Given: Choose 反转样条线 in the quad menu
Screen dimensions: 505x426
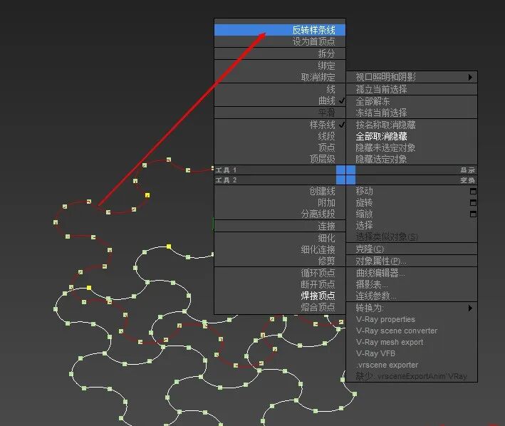Looking at the screenshot, I should tap(279, 30).
